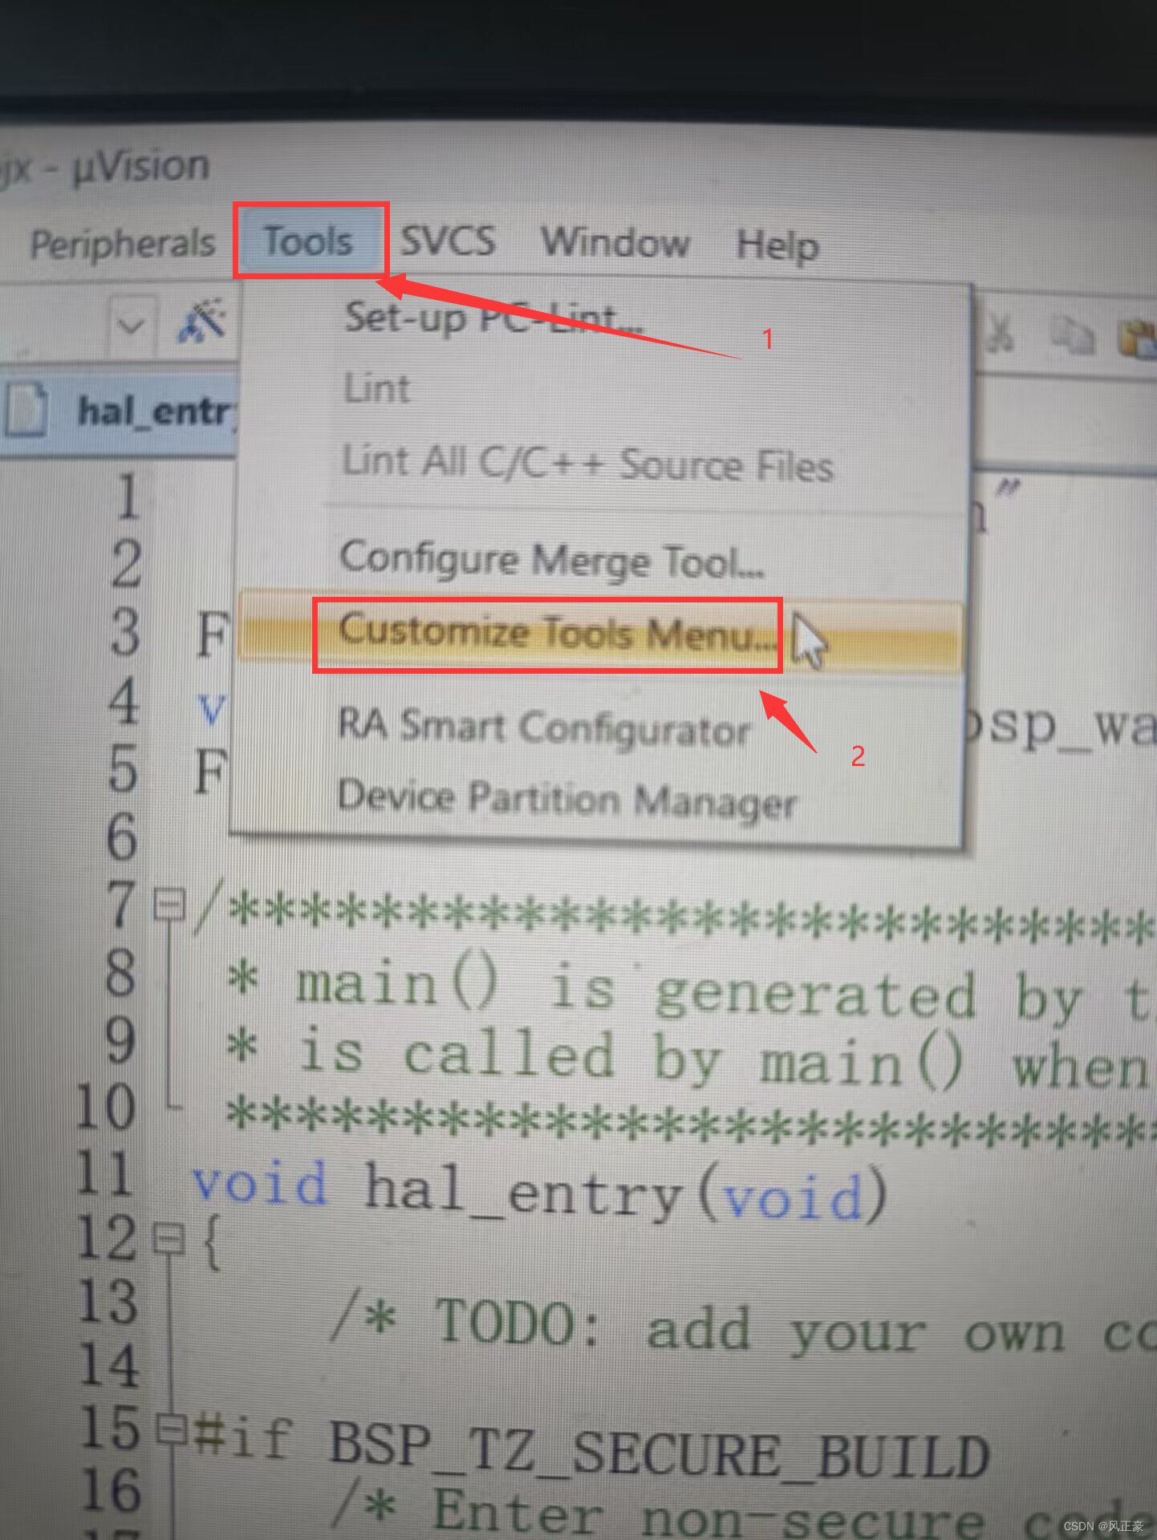Collapse the function body at line 12
This screenshot has height=1540, width=1157.
click(x=169, y=1238)
